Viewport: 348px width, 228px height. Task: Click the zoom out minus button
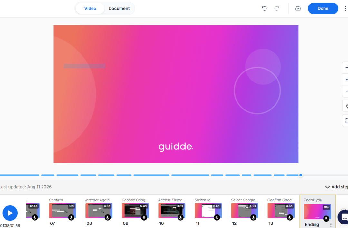(346, 91)
